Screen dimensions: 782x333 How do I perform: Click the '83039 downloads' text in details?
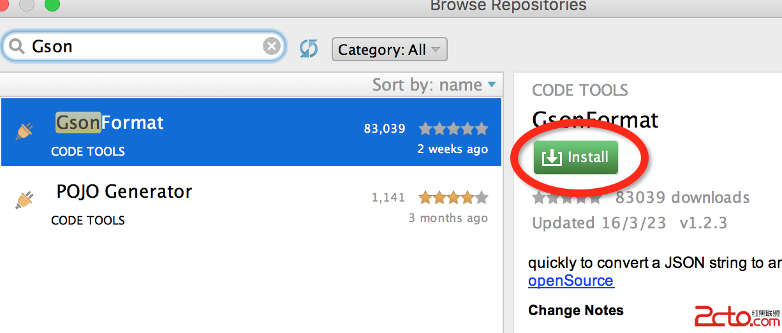682,198
